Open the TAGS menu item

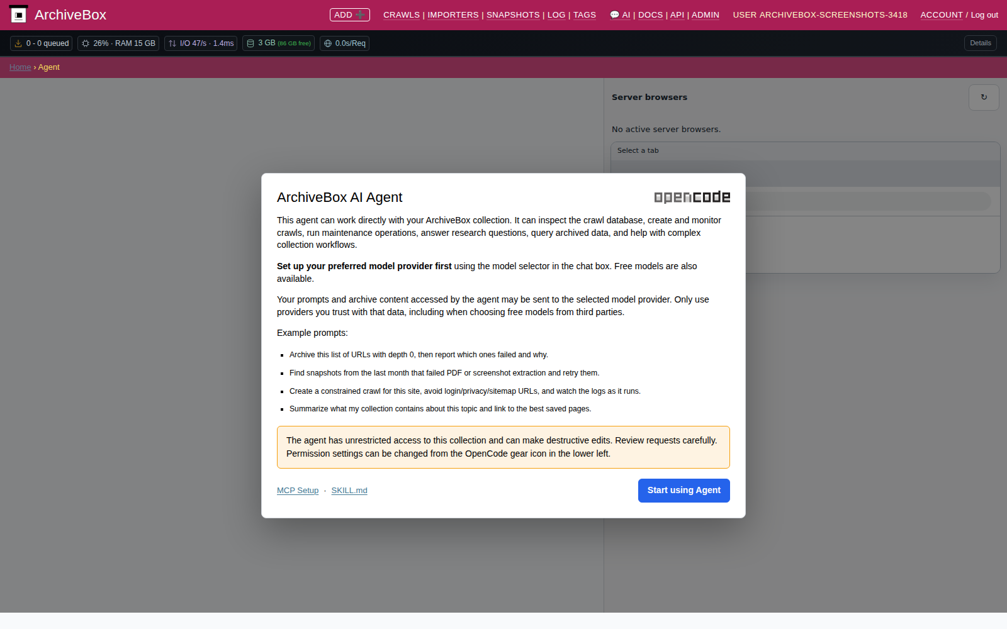(x=585, y=14)
